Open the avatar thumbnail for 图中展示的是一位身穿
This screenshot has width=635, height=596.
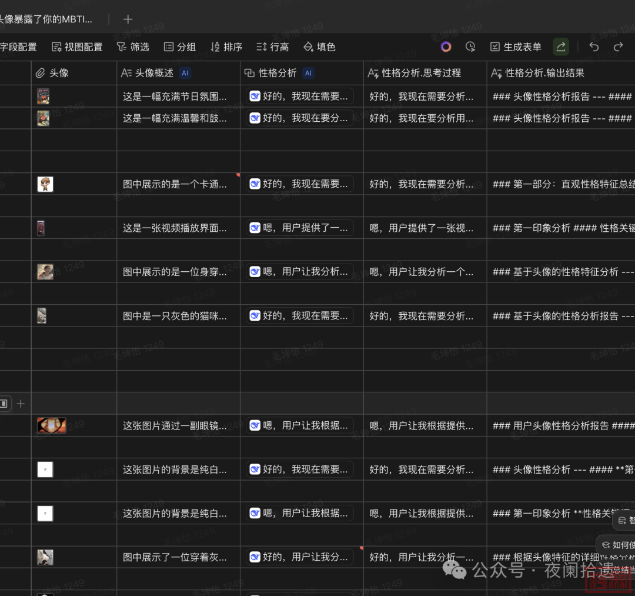click(x=45, y=272)
